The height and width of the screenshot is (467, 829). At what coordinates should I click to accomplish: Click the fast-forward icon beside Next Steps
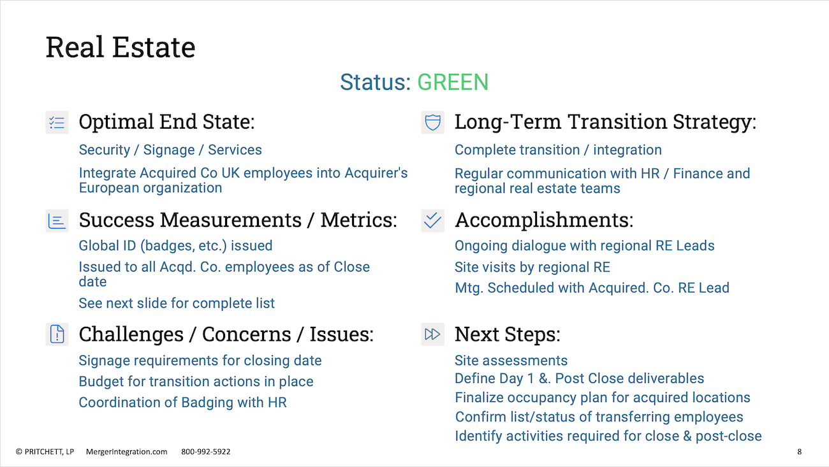(433, 334)
